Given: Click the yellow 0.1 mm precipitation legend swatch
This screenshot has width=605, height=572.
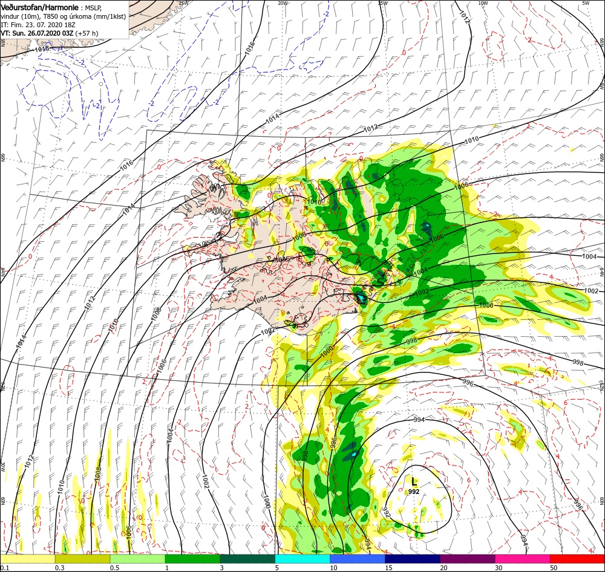Looking at the screenshot, I should pyautogui.click(x=28, y=559).
